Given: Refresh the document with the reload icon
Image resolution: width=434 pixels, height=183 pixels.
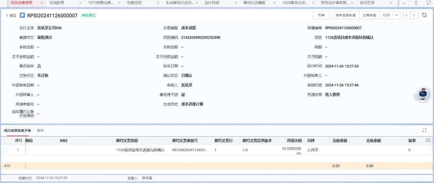Looking at the screenshot, I should click(x=425, y=15).
